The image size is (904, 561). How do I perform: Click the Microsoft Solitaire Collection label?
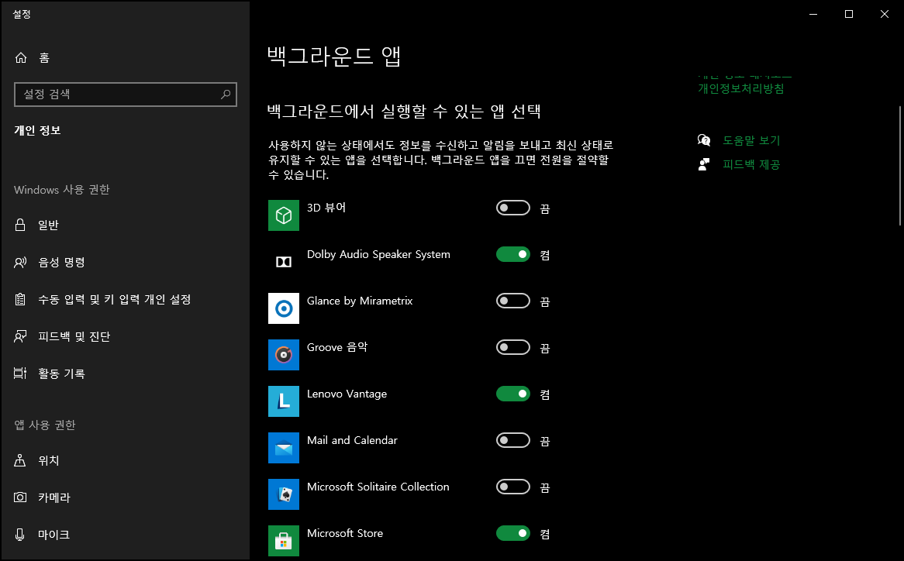point(378,487)
